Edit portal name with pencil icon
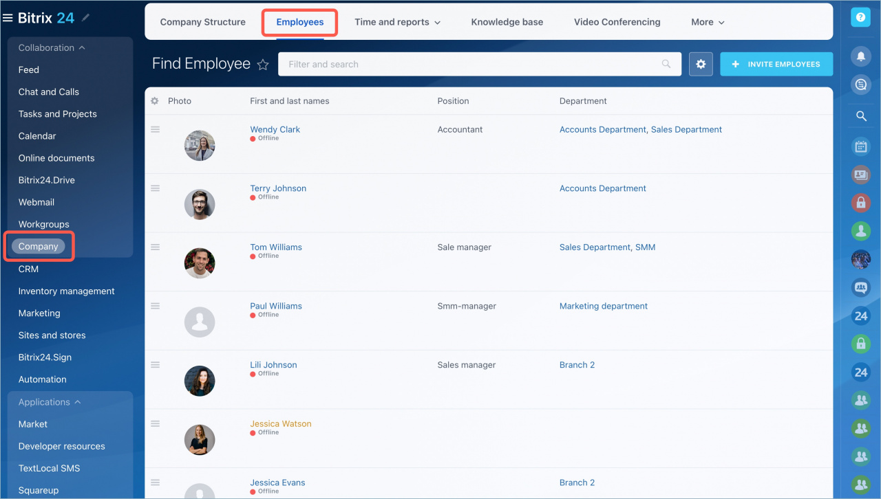The image size is (881, 499). point(86,18)
